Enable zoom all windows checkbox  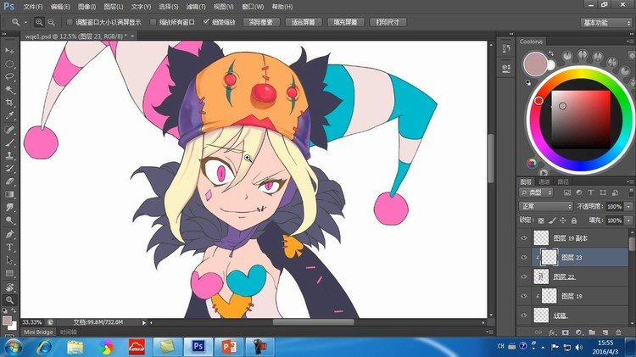tap(153, 22)
